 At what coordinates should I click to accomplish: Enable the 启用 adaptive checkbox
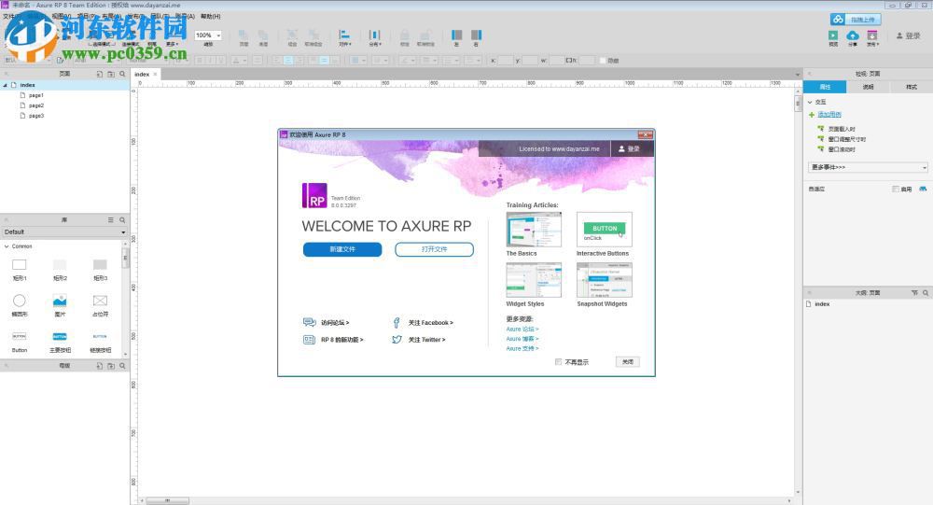pos(896,189)
